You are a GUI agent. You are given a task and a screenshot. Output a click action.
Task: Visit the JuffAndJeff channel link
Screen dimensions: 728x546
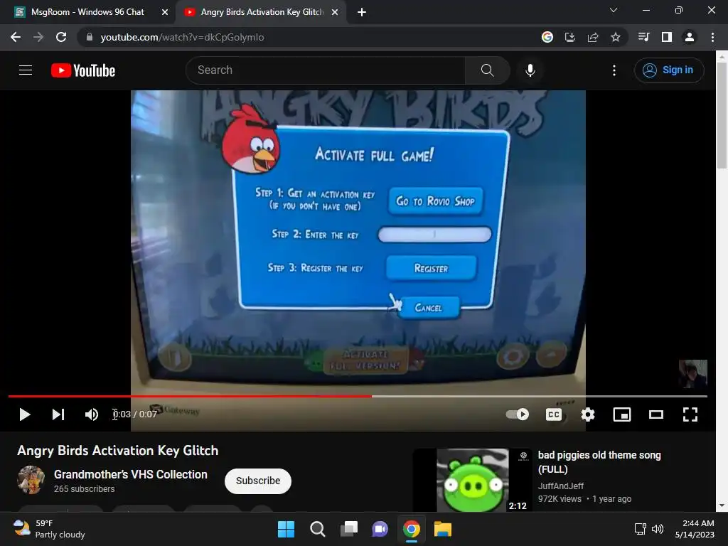click(560, 486)
